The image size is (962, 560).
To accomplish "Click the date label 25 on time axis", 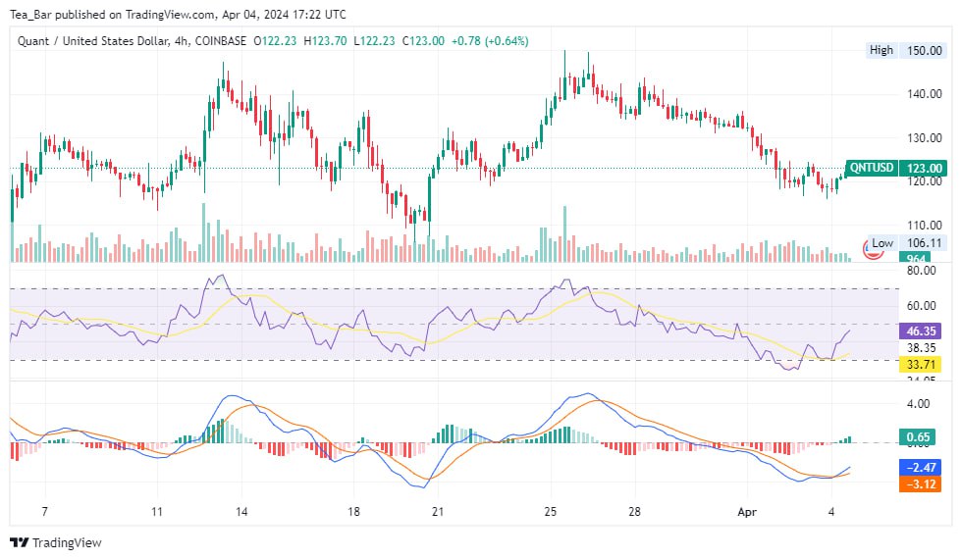I will [551, 512].
